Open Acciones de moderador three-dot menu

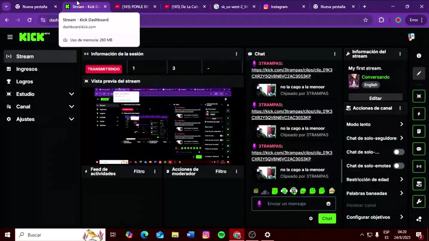pyautogui.click(x=236, y=171)
